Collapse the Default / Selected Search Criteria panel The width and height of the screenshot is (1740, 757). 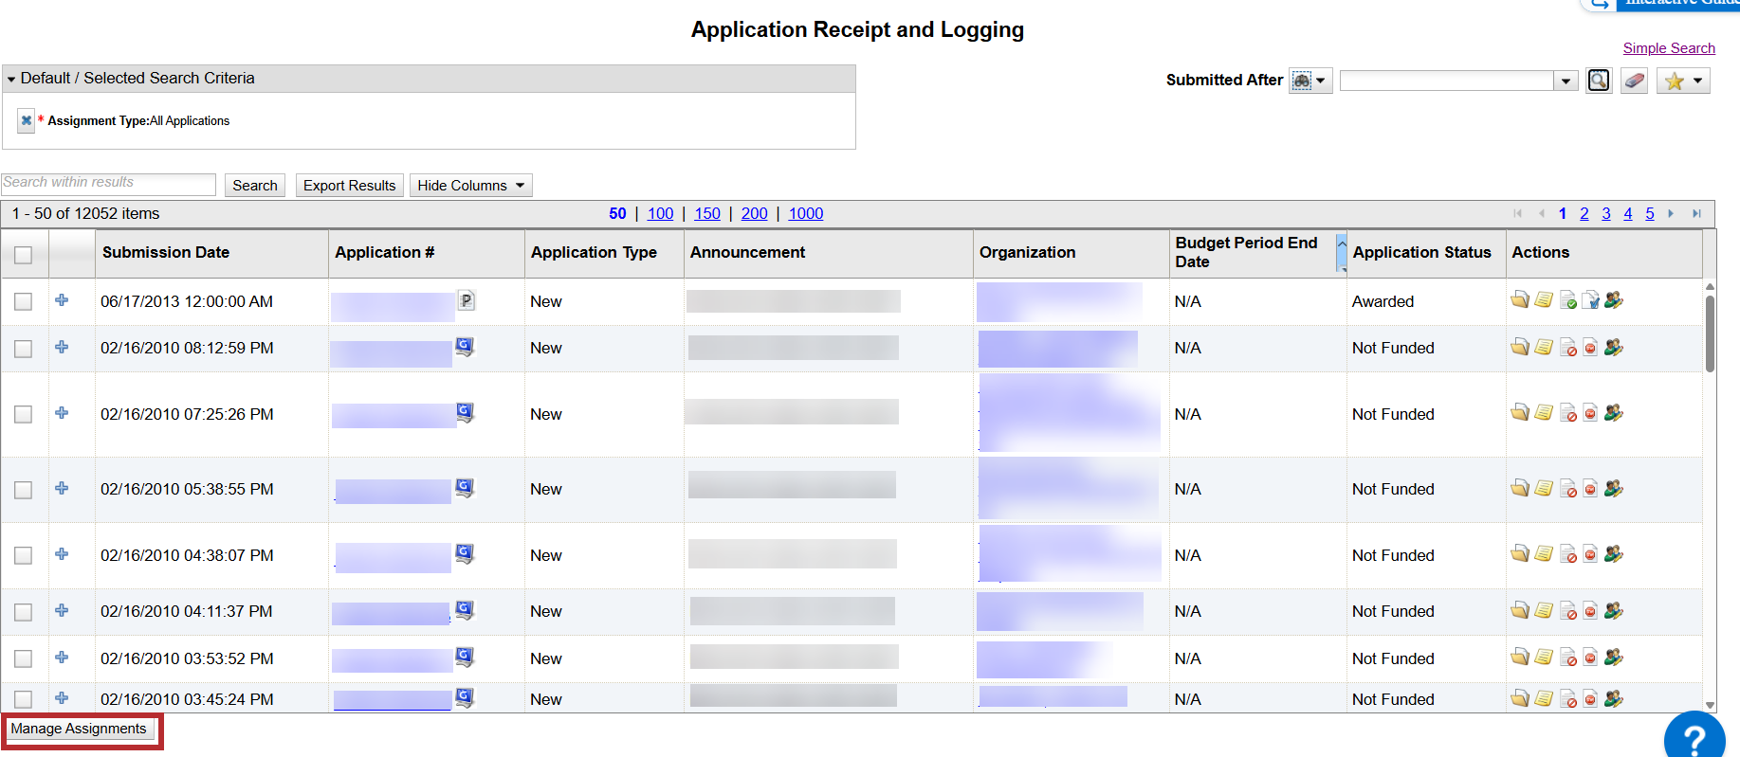click(x=11, y=79)
